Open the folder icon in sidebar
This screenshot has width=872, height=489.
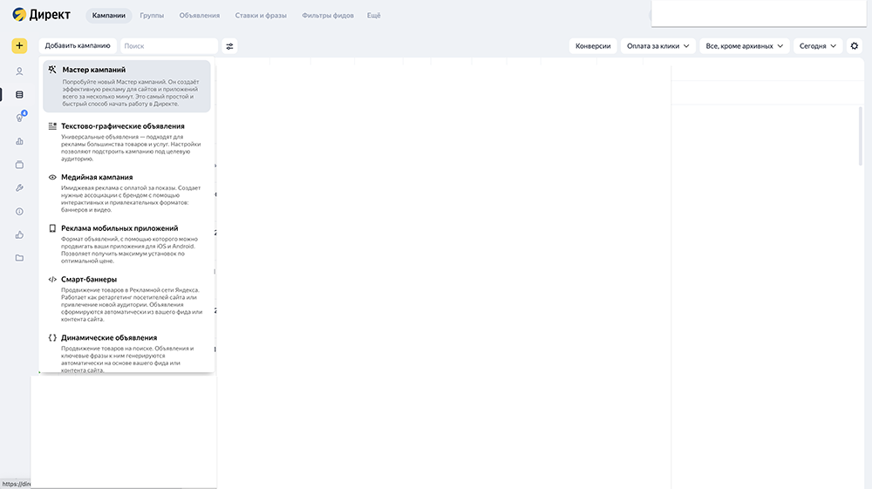coord(19,258)
